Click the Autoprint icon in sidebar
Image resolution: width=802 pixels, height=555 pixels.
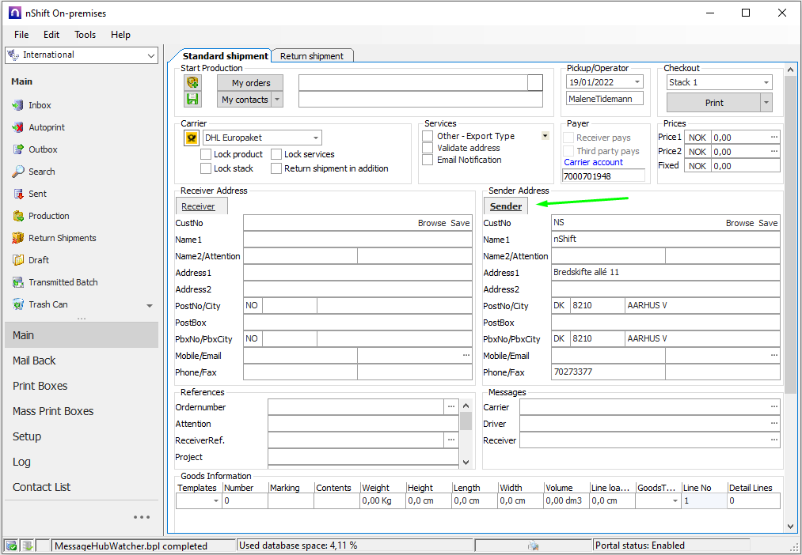click(18, 127)
